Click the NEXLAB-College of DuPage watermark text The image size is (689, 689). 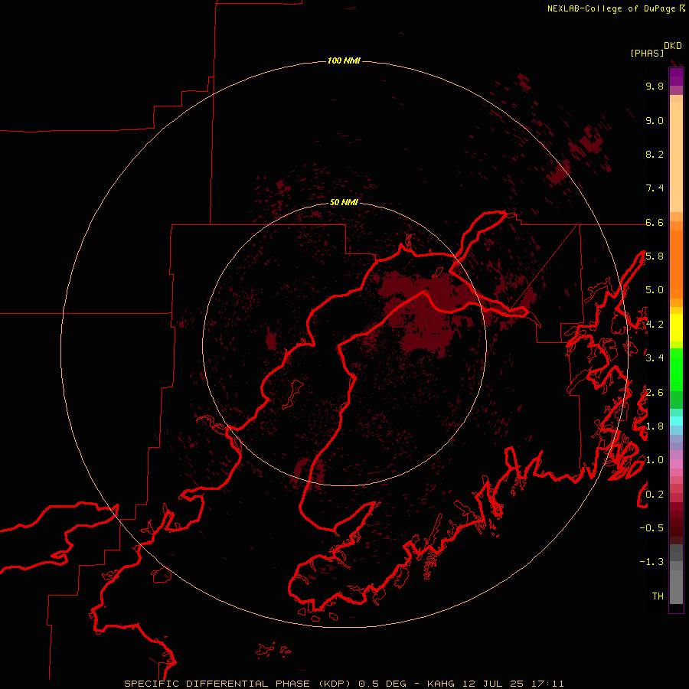611,8
